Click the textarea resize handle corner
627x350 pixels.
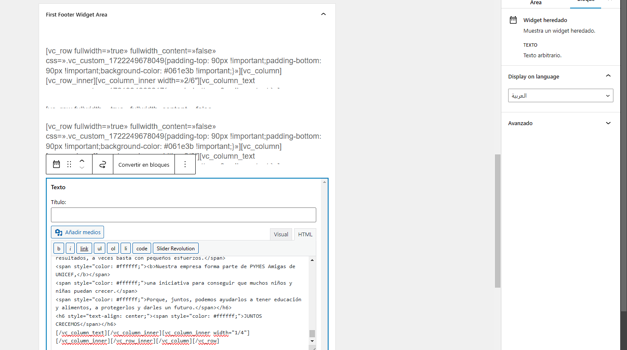point(313,348)
